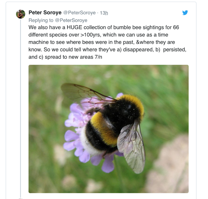Open the 13h timestamp link
Viewport: 208px width, 199px height.
[104, 13]
